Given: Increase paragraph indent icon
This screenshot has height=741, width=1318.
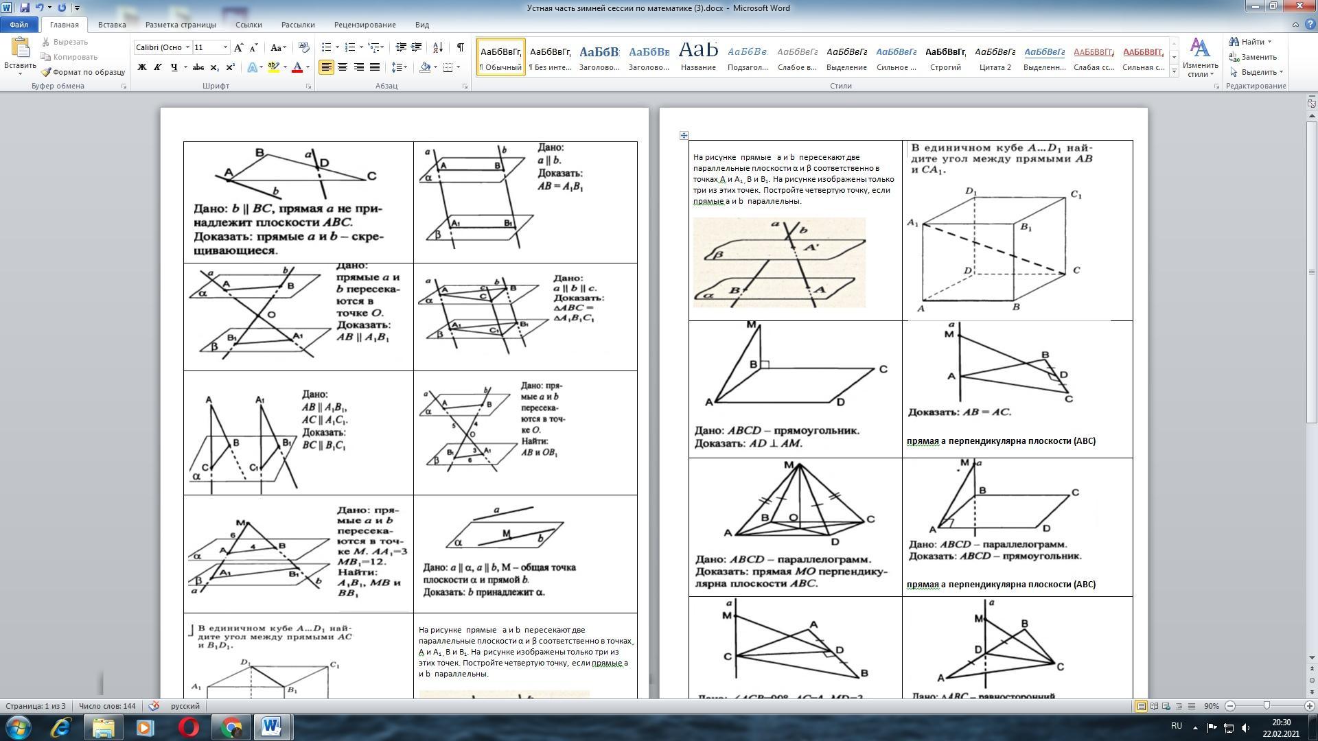Looking at the screenshot, I should click(417, 47).
